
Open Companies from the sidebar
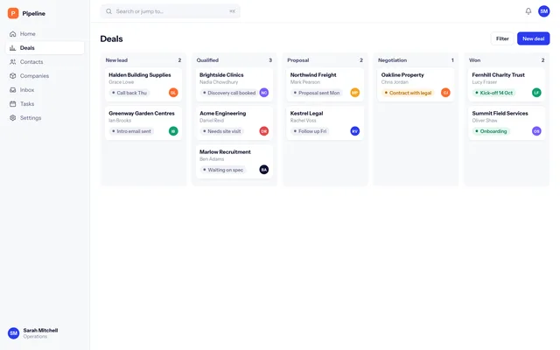[45, 76]
